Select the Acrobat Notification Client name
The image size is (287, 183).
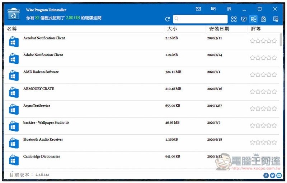click(44, 38)
